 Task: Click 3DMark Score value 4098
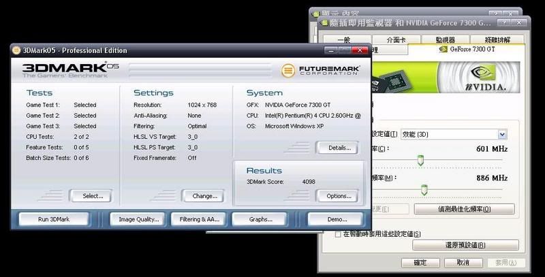coord(309,182)
